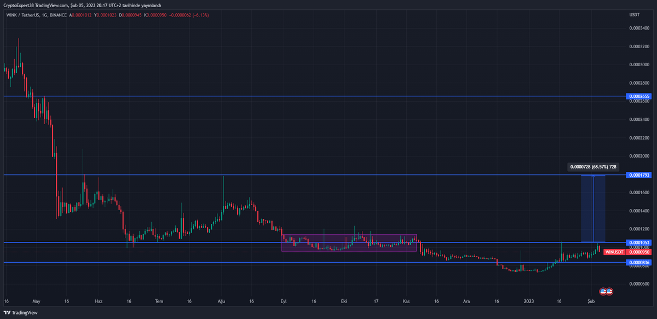This screenshot has height=319, width=657.
Task: Click the Ara label on time axis
Action: point(466,301)
